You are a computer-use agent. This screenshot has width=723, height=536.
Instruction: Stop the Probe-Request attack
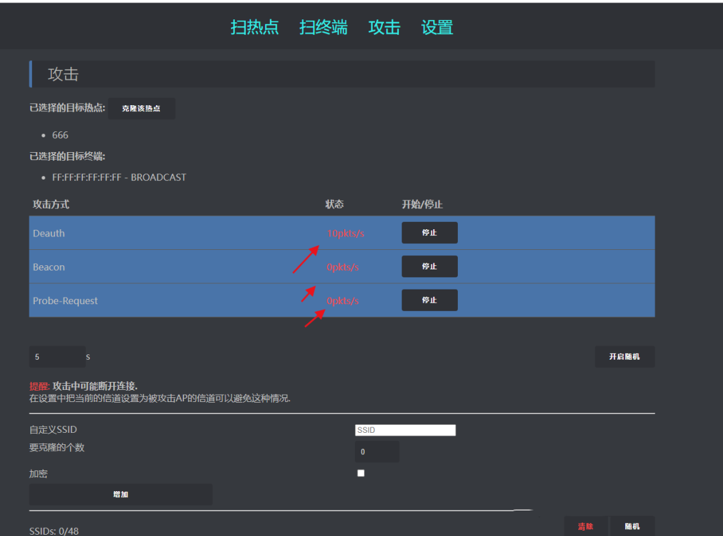[429, 300]
